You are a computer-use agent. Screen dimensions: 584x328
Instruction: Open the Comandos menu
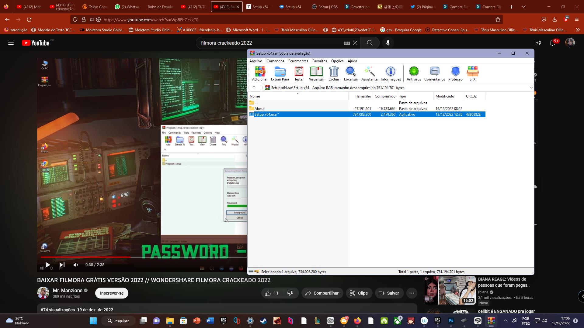pyautogui.click(x=275, y=61)
